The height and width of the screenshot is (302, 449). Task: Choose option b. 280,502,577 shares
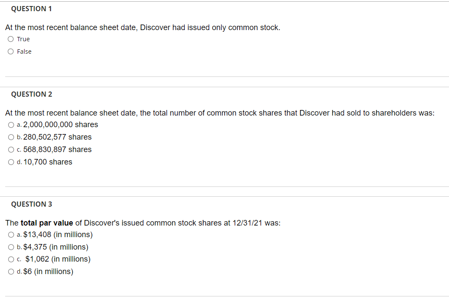click(x=11, y=137)
